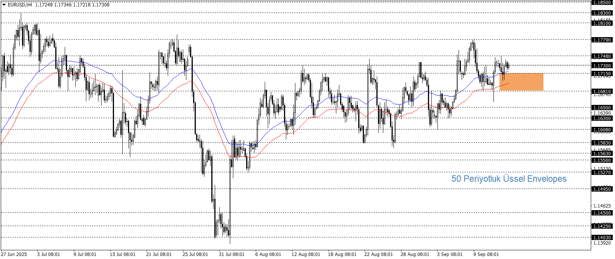Click the OHLC values 1.17248 1.17346 1.17218 1.17308
This screenshot has width=615, height=259.
[x=72, y=5]
